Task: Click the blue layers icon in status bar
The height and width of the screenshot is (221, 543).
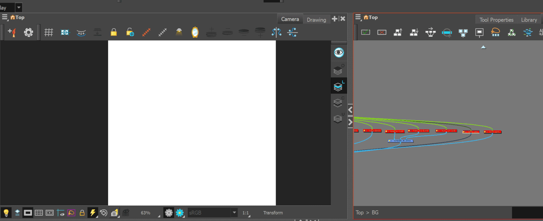Action: (17, 213)
